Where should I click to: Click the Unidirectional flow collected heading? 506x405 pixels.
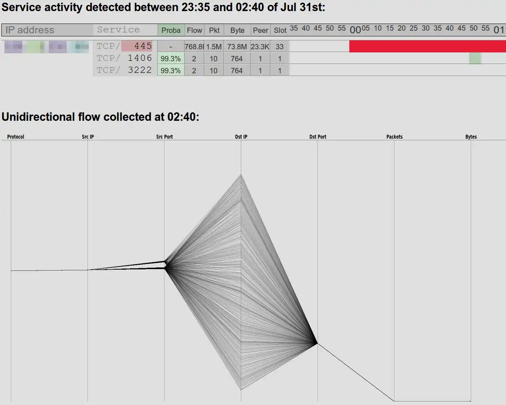pyautogui.click(x=100, y=117)
